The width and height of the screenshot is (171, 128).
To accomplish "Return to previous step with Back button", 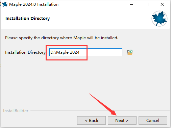I will [91, 121].
